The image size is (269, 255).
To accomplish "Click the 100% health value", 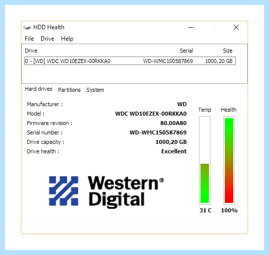I will 229,210.
